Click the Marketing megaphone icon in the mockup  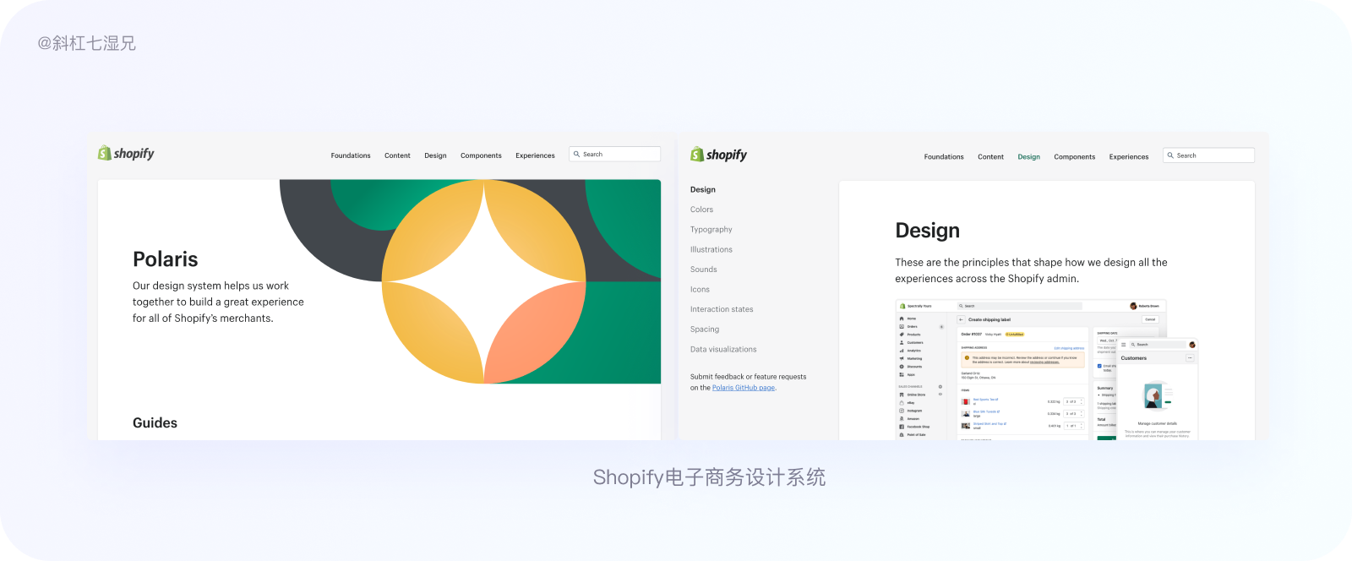pyautogui.click(x=902, y=358)
